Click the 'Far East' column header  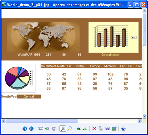pyautogui.click(x=126, y=66)
